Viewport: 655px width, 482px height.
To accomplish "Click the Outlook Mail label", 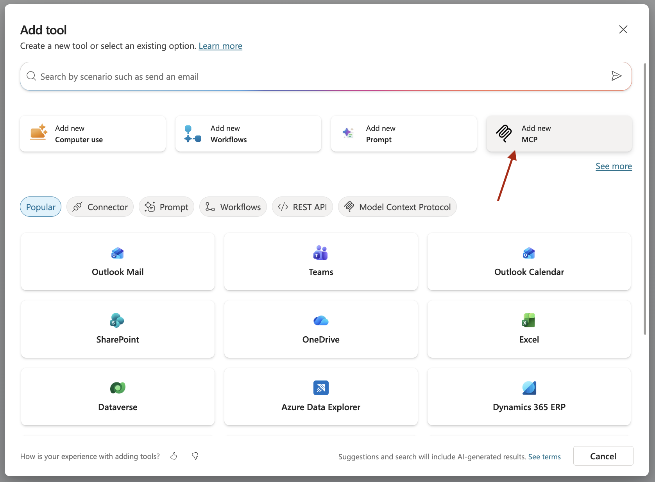I will pos(118,272).
